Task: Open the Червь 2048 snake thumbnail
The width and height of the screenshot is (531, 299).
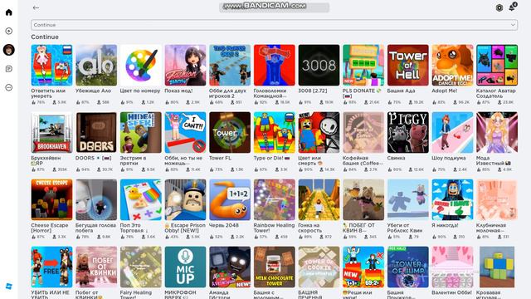Action: point(230,199)
